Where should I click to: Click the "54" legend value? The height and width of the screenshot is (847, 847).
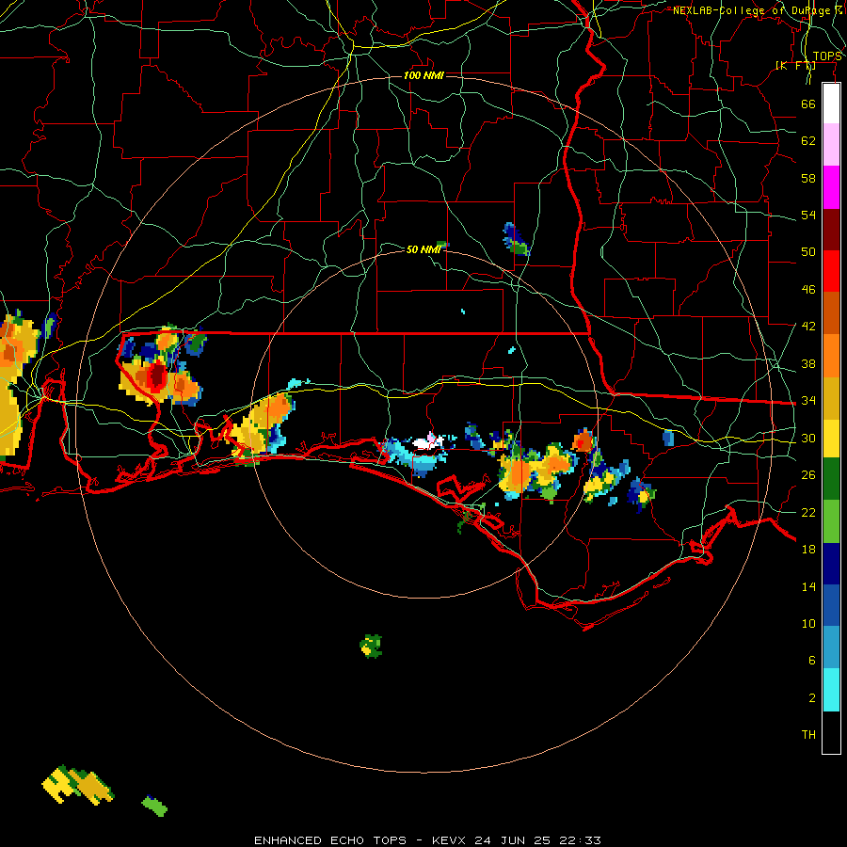point(808,215)
